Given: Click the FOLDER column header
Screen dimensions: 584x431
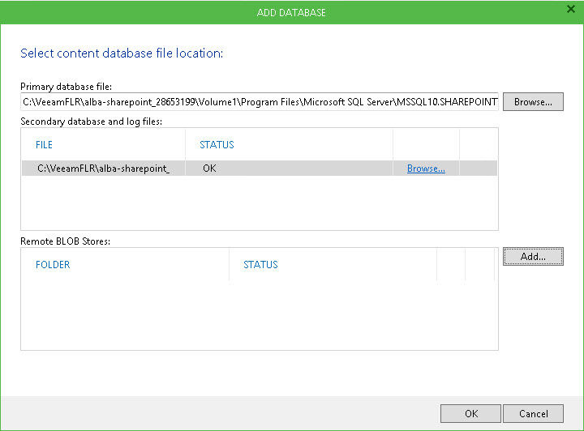Looking at the screenshot, I should pyautogui.click(x=53, y=265).
